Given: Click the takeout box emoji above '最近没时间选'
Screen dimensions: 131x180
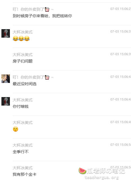Looking at the screenshot, I should coord(47,77).
